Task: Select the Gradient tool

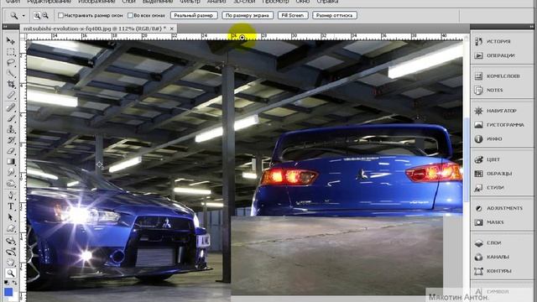Action: click(x=11, y=161)
